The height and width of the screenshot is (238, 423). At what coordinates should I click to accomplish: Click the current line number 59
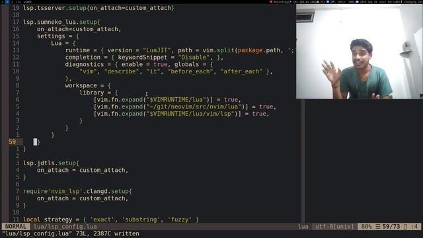(x=12, y=142)
